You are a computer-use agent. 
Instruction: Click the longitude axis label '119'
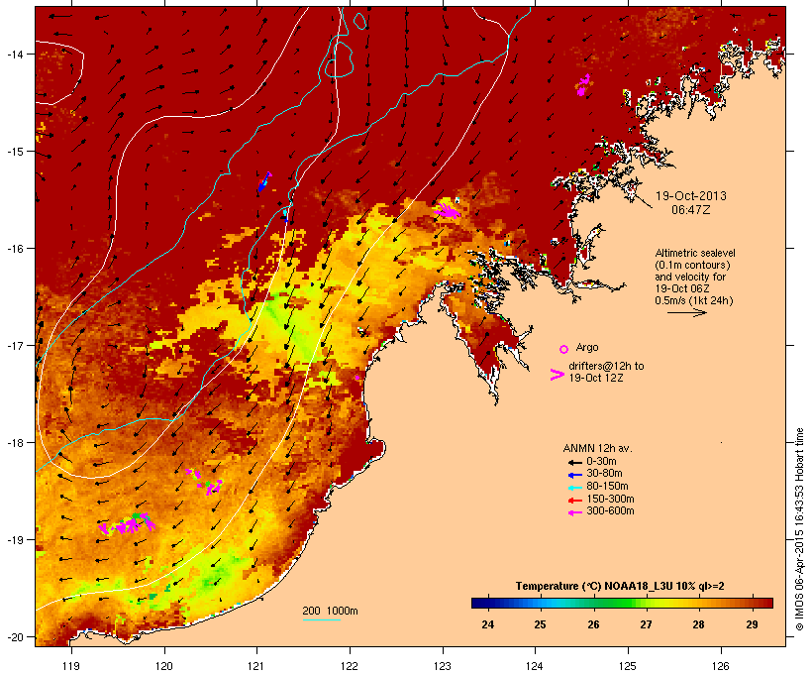pyautogui.click(x=71, y=666)
